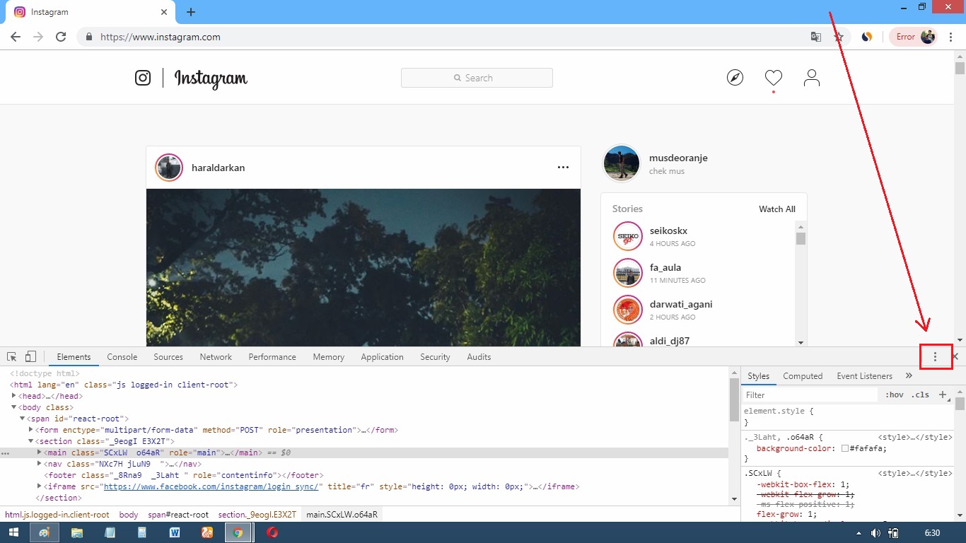The height and width of the screenshot is (543, 966).
Task: Click the Instagram camera logo icon
Action: (143, 78)
